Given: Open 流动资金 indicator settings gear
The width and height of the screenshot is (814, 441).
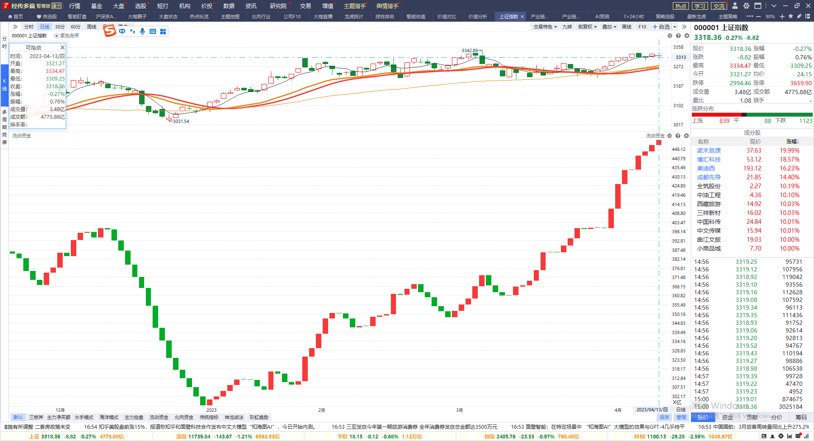Looking at the screenshot, I should [669, 136].
